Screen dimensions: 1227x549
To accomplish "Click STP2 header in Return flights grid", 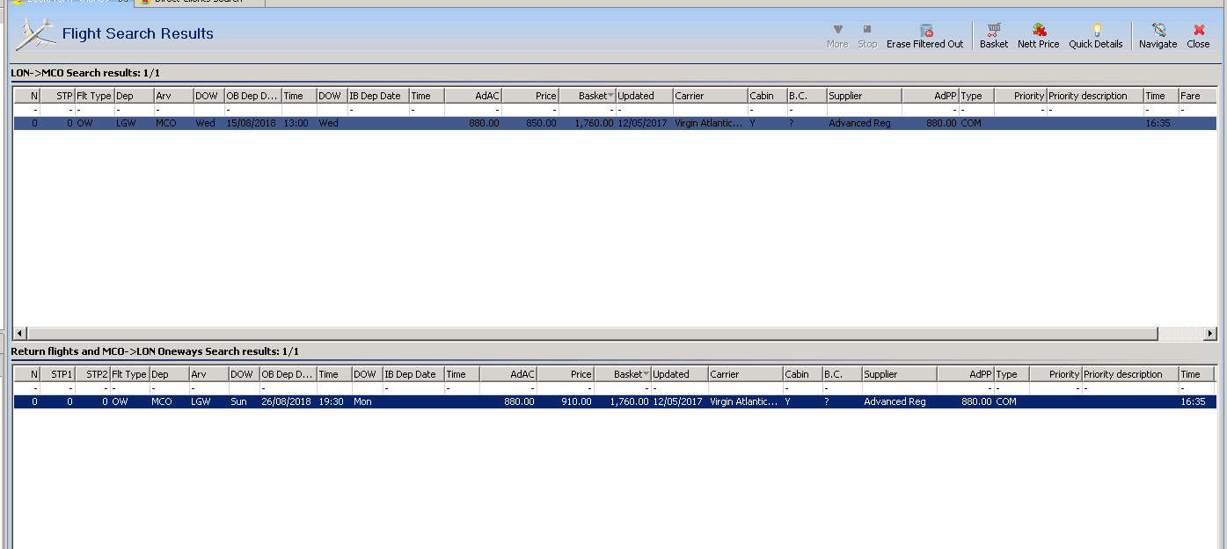I will click(x=92, y=374).
